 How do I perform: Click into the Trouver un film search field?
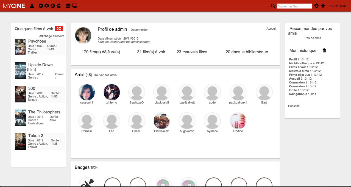point(294,6)
